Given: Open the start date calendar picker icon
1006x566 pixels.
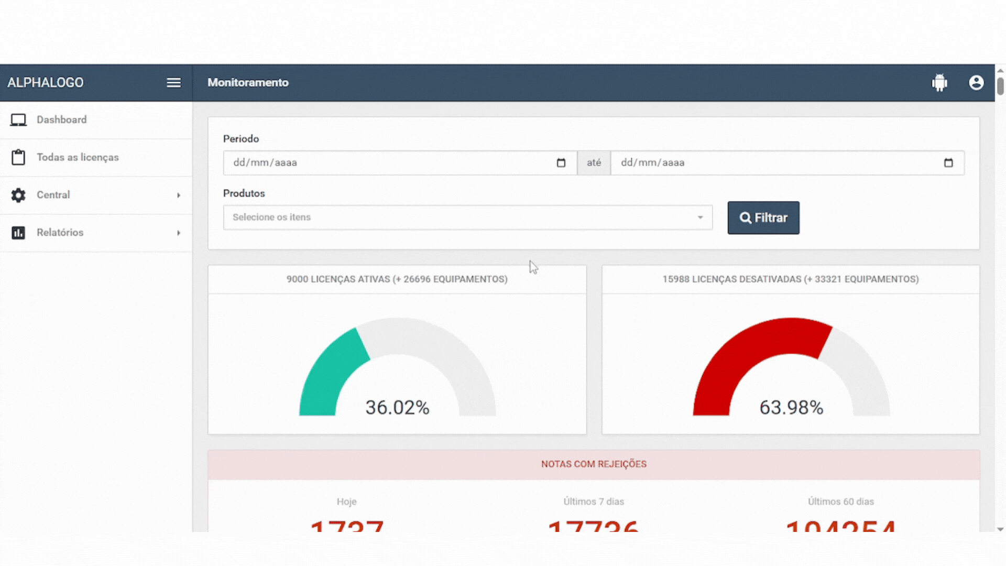Looking at the screenshot, I should 561,163.
